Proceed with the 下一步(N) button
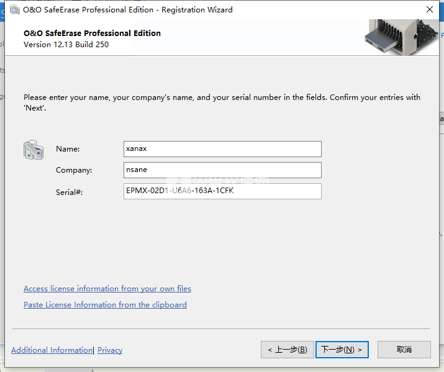 342,350
